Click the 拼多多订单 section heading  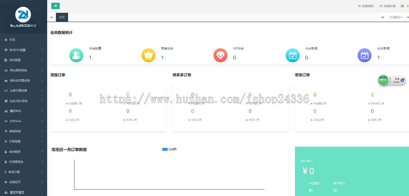(x=182, y=75)
